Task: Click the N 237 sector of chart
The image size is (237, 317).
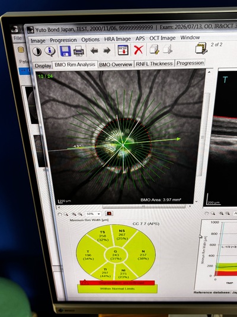Action: tap(143, 255)
